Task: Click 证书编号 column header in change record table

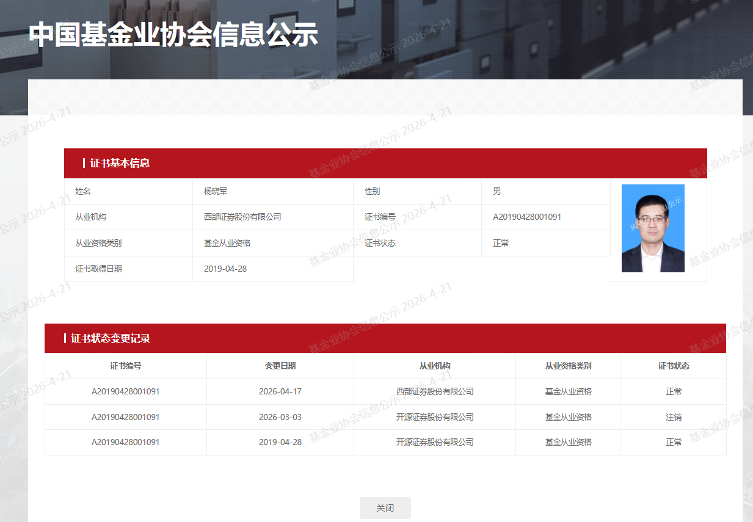Action: [x=126, y=366]
